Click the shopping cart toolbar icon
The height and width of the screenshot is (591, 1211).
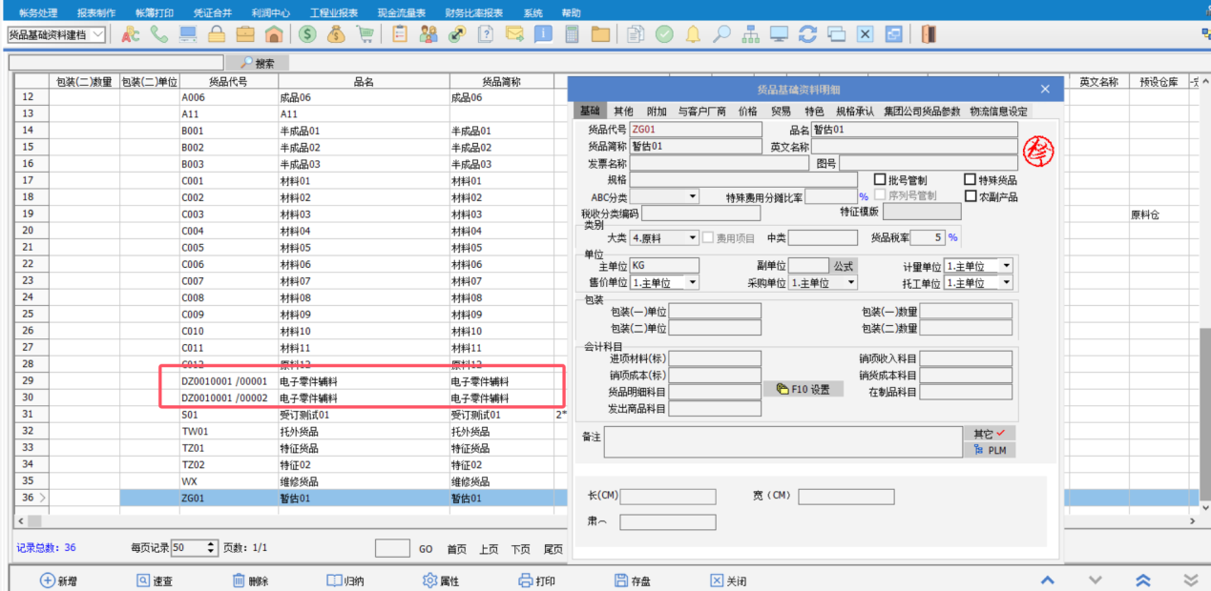pyautogui.click(x=365, y=34)
